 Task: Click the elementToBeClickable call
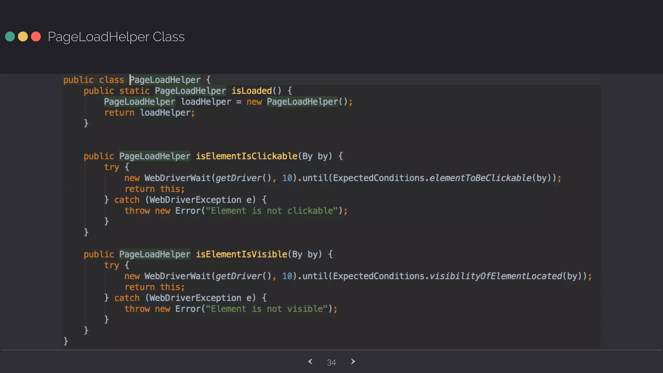pos(480,178)
